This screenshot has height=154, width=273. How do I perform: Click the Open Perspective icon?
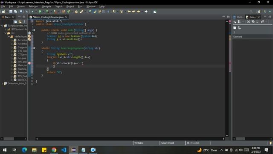[x=259, y=12]
